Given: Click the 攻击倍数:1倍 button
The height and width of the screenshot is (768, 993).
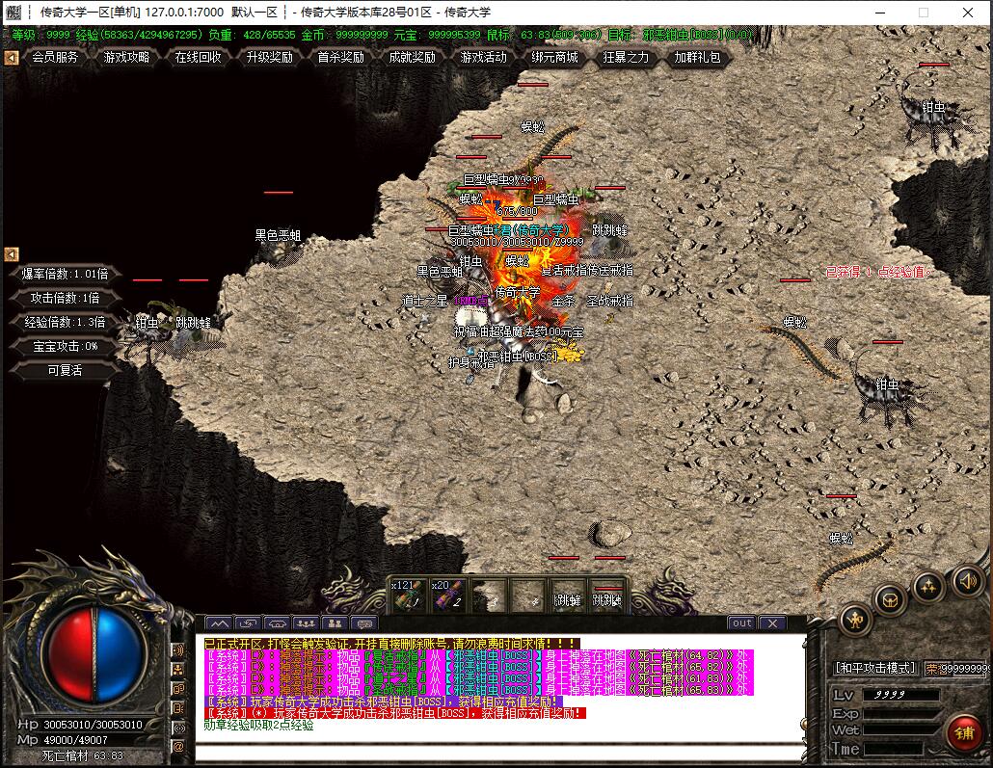Looking at the screenshot, I should coord(65,298).
